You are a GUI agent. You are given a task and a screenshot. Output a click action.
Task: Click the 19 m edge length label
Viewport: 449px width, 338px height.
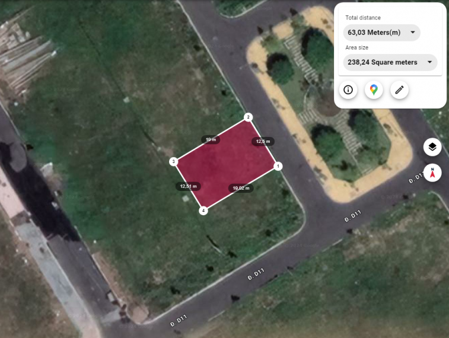coord(211,139)
